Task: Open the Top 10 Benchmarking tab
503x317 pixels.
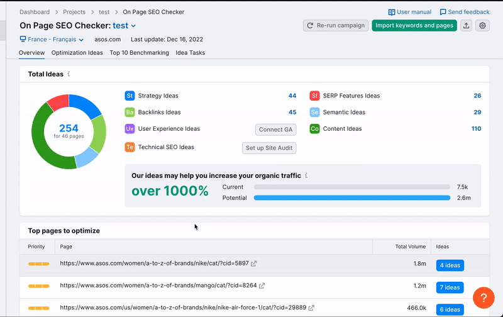Action: tap(139, 53)
